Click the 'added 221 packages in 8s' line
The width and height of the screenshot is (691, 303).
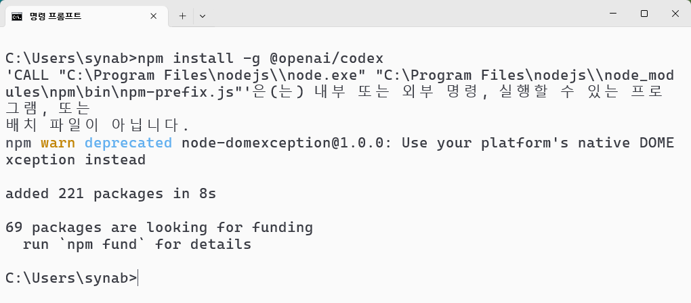click(110, 194)
